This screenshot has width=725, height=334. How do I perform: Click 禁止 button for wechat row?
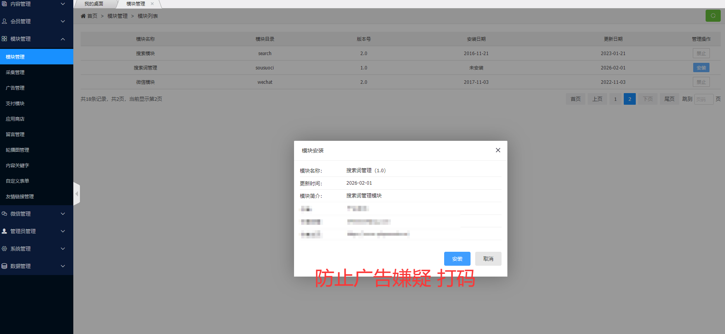coord(701,82)
